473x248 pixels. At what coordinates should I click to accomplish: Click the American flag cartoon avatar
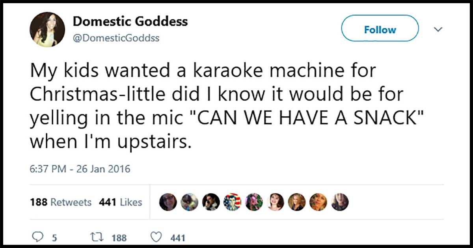(232, 202)
